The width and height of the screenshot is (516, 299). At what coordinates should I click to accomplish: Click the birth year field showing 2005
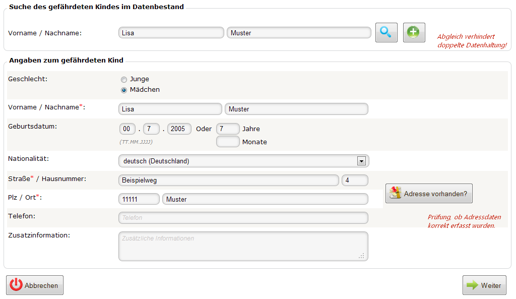click(x=179, y=129)
